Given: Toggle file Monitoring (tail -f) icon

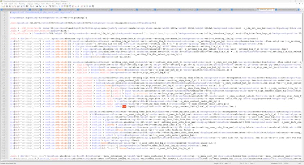Looking at the screenshot, I should coord(78,6).
